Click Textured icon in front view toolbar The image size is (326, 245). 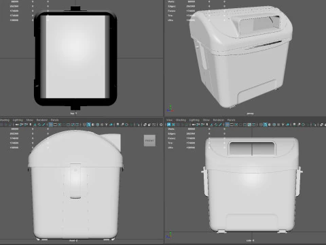pyautogui.click(x=102, y=125)
